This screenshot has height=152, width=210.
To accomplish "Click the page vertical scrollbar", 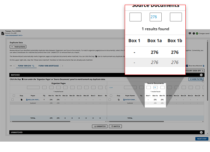I will (x=207, y=71).
